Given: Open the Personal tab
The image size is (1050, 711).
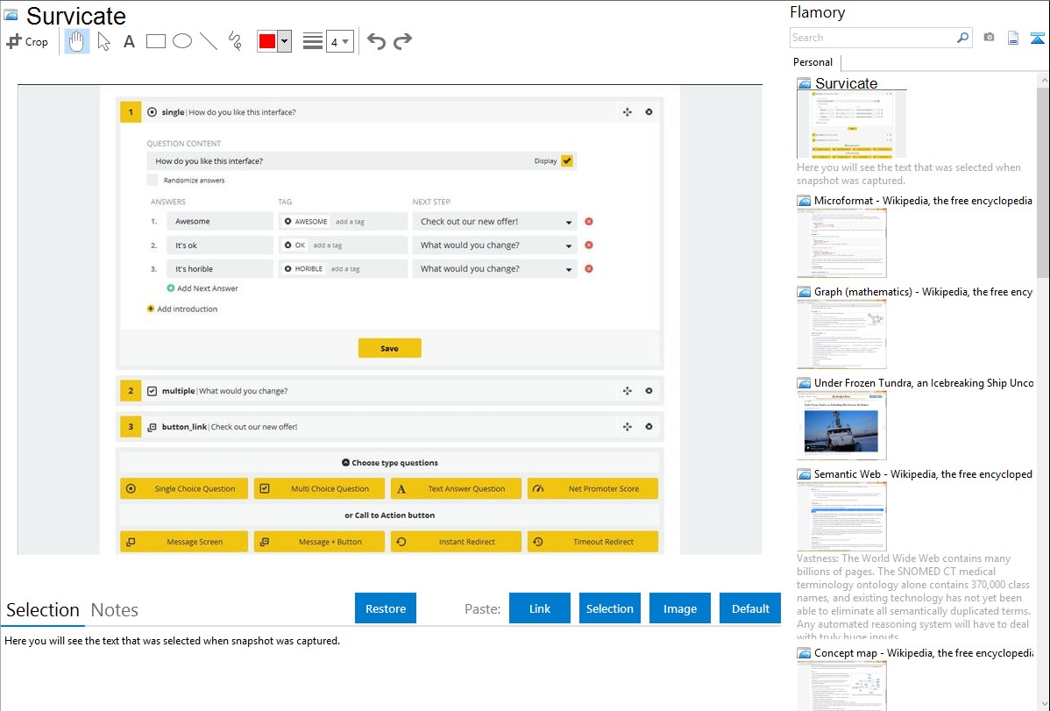Looking at the screenshot, I should [x=812, y=62].
